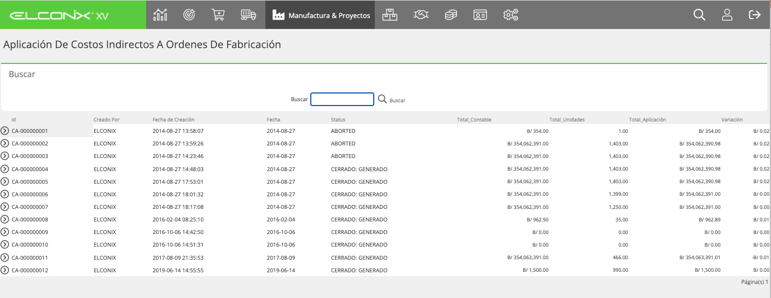Open the delivery truck logistics module
The height and width of the screenshot is (298, 771).
tap(248, 15)
